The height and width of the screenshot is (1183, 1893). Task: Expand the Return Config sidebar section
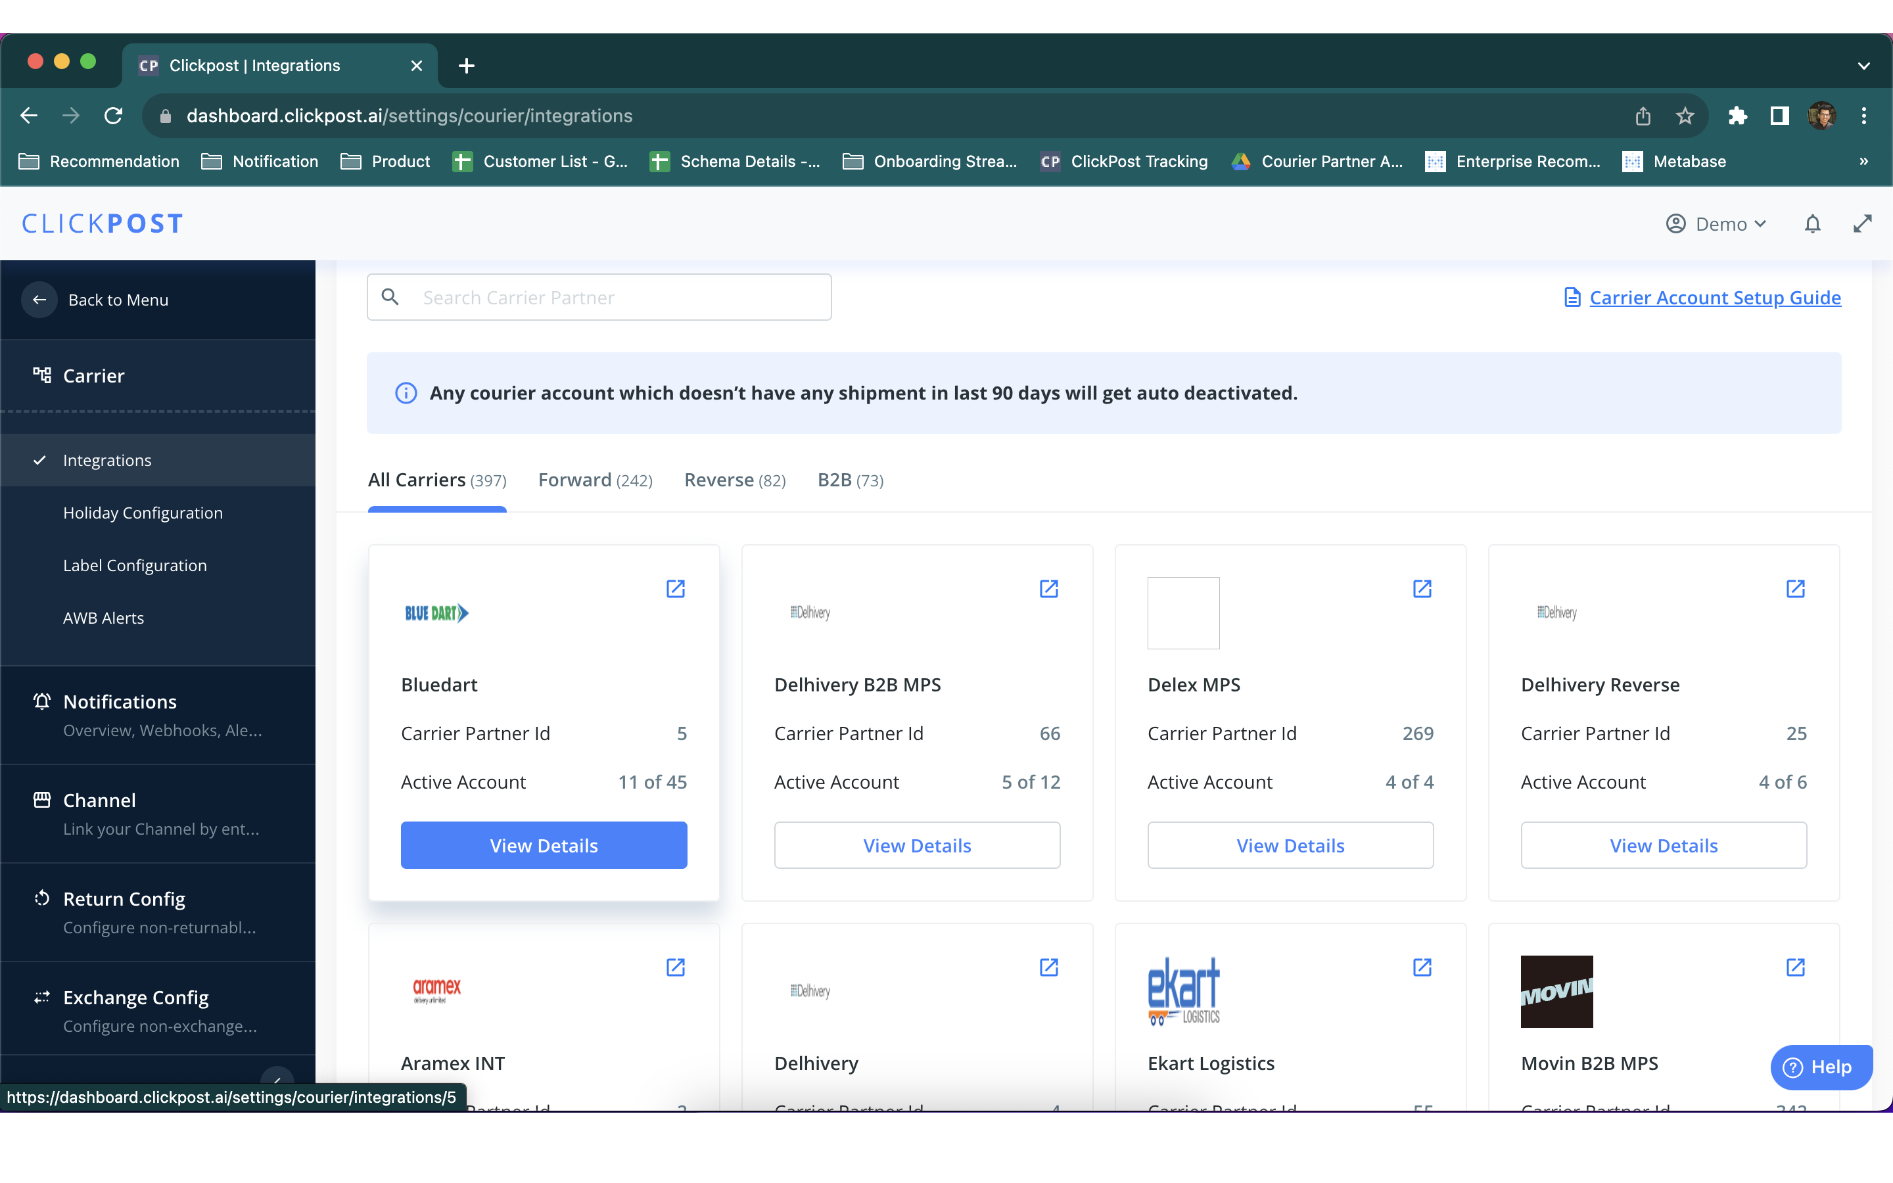tap(158, 912)
